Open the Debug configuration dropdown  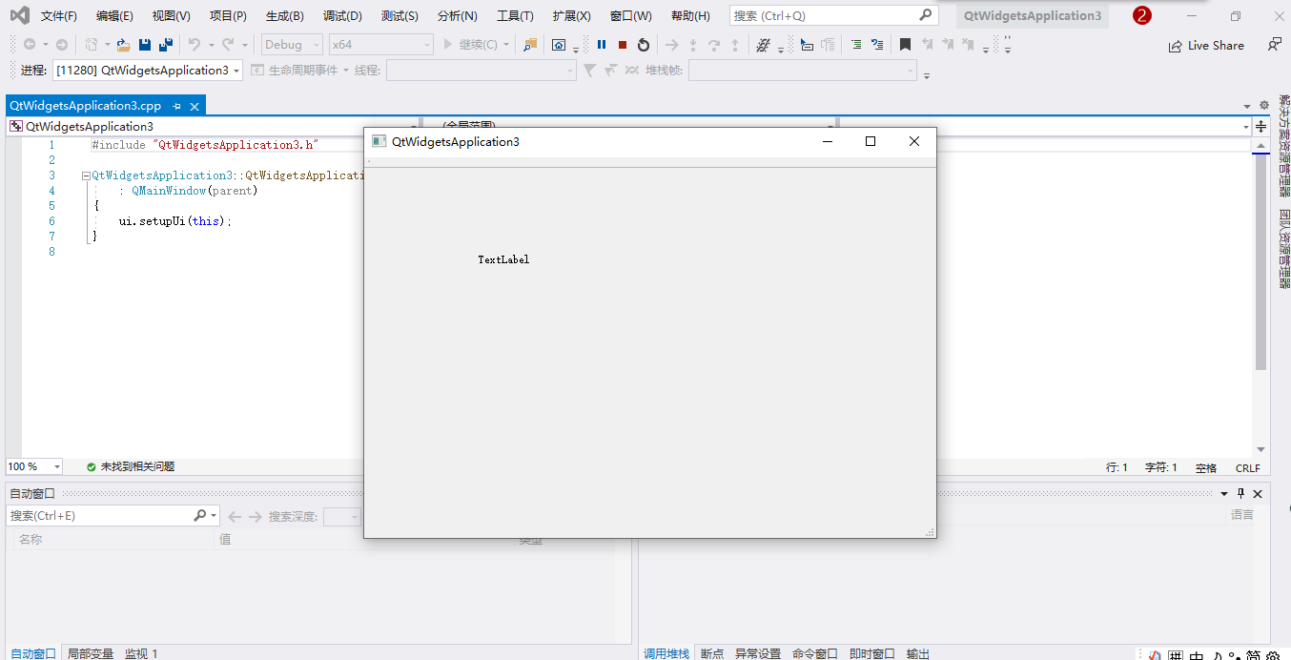point(292,45)
